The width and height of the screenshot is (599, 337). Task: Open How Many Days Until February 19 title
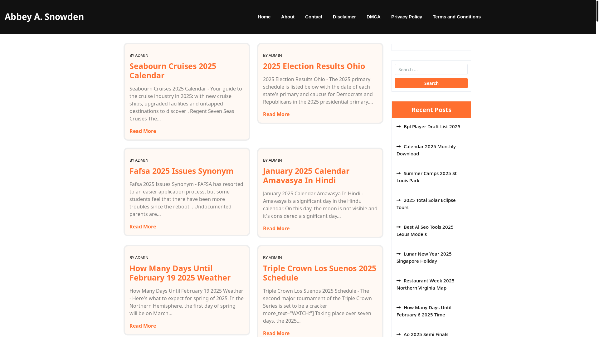click(180, 273)
